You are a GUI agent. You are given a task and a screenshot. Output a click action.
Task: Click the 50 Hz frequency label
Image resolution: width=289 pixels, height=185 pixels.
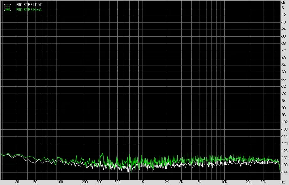(x=35, y=182)
